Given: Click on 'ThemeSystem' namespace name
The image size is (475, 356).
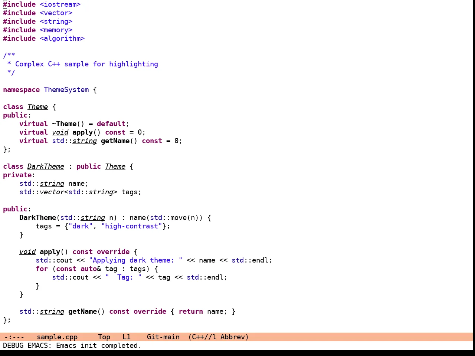Looking at the screenshot, I should 66,90.
